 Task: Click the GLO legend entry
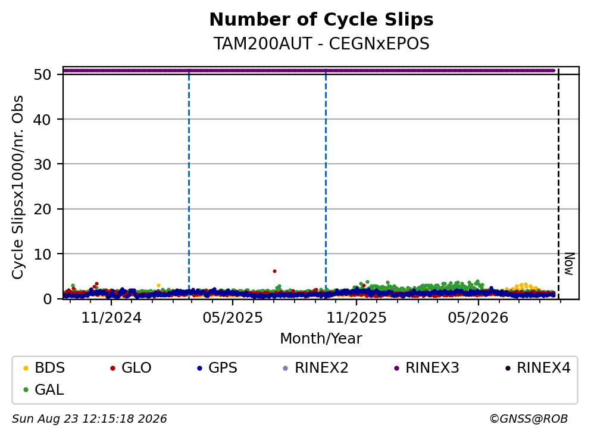tap(130, 368)
